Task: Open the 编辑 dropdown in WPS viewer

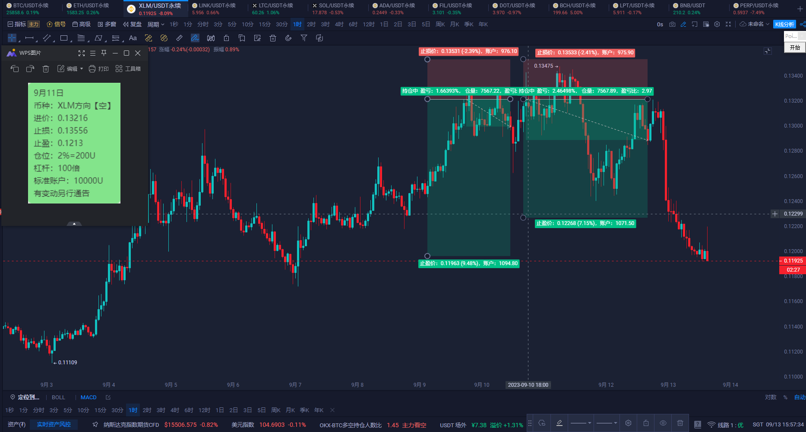Action: click(70, 69)
